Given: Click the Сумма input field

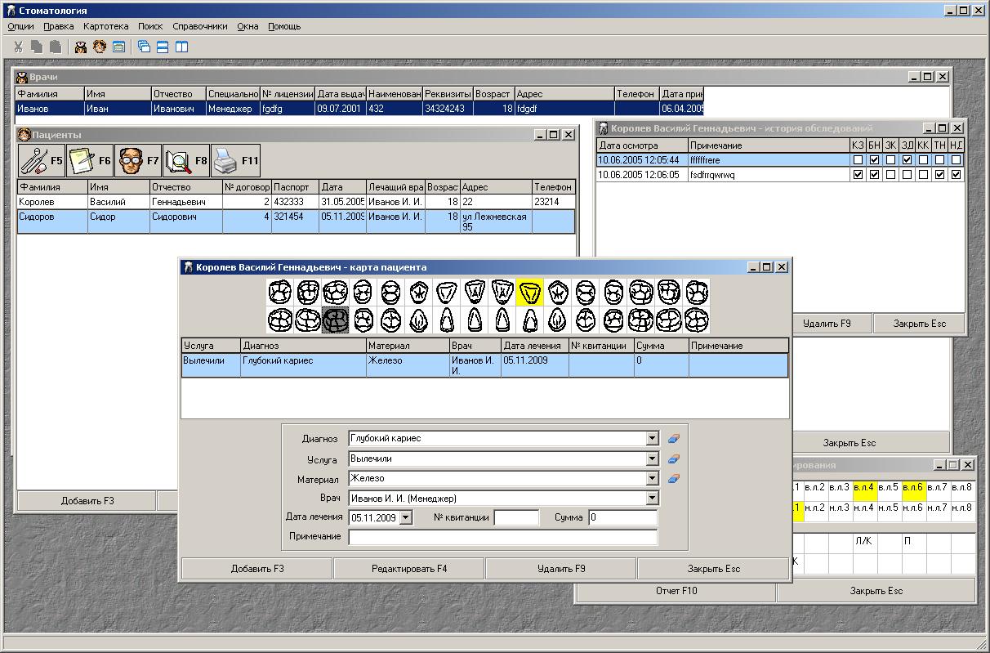Looking at the screenshot, I should (622, 518).
